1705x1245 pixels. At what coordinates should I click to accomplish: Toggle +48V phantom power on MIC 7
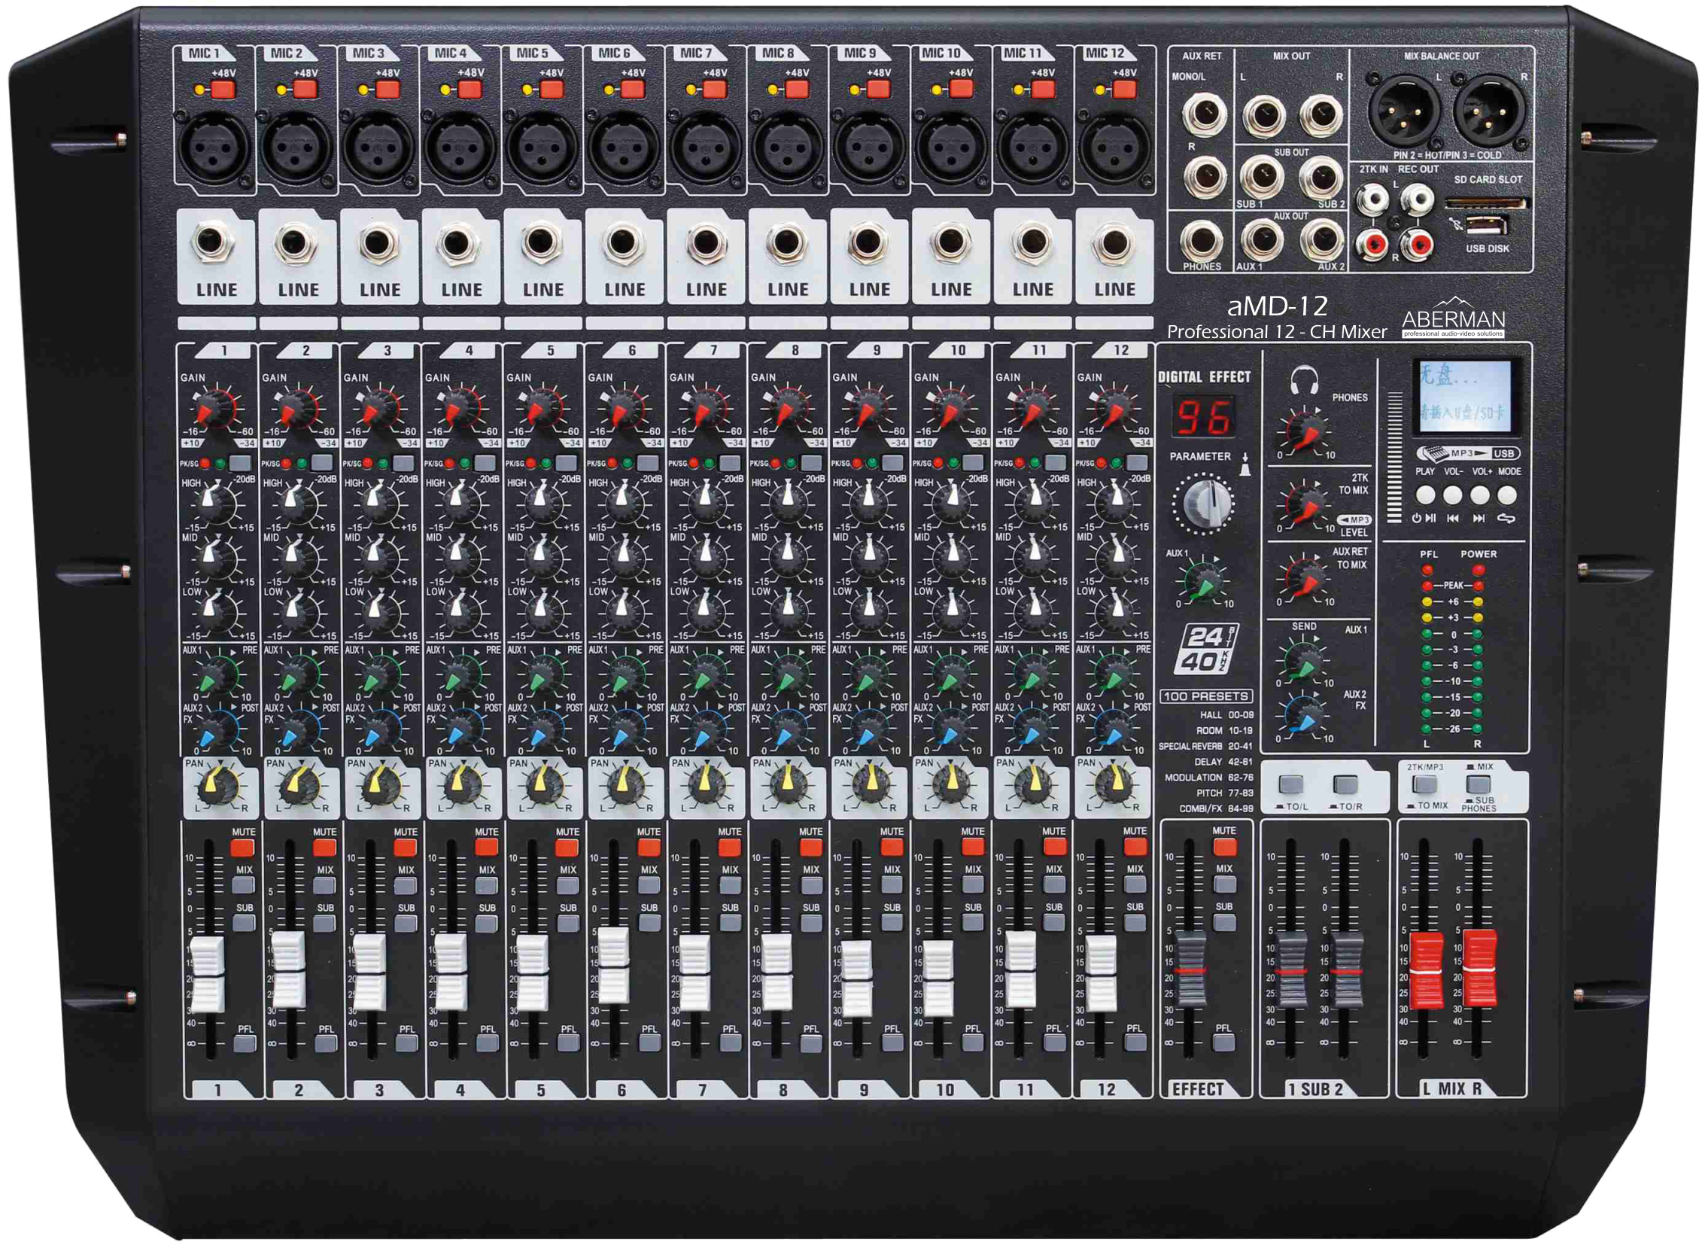[714, 90]
